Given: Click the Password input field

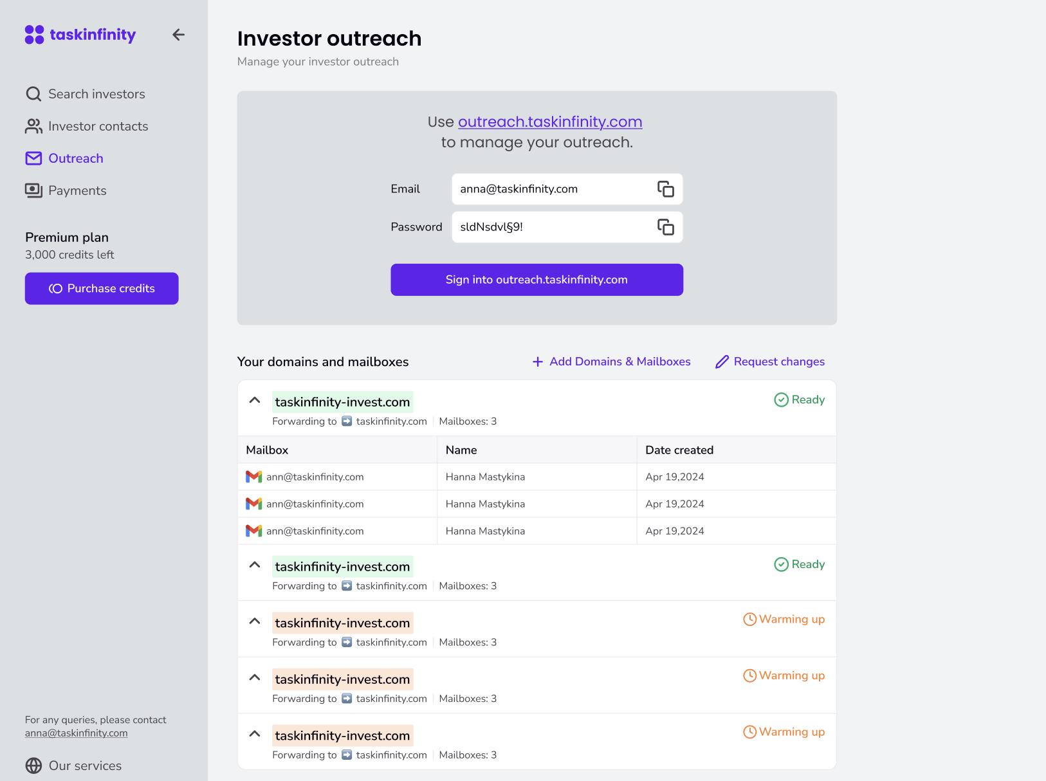Looking at the screenshot, I should (553, 227).
